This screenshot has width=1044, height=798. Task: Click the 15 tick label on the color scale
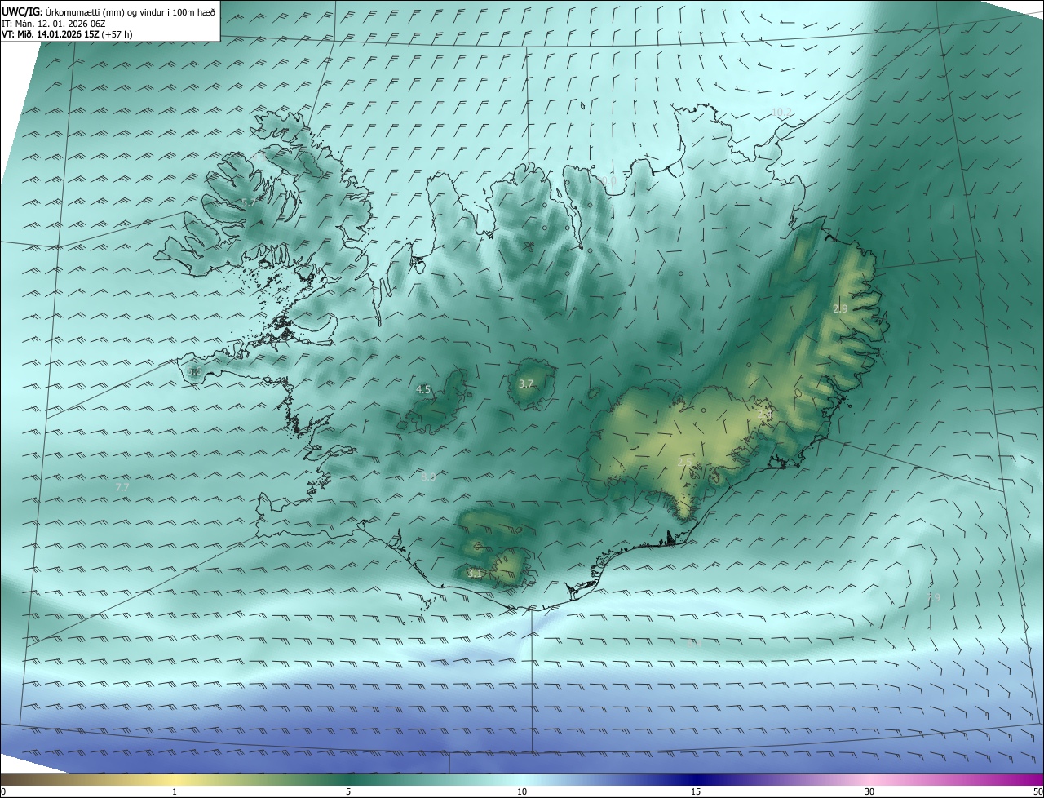[x=696, y=791]
